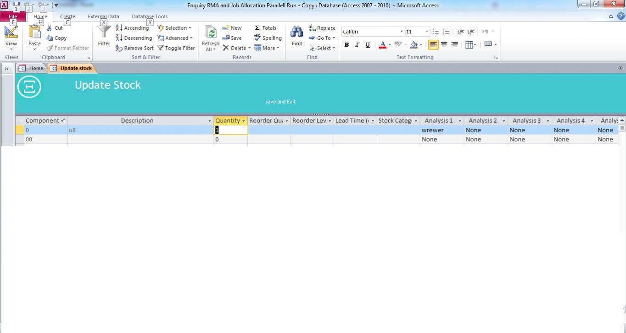Start a numbered list

tap(446, 32)
